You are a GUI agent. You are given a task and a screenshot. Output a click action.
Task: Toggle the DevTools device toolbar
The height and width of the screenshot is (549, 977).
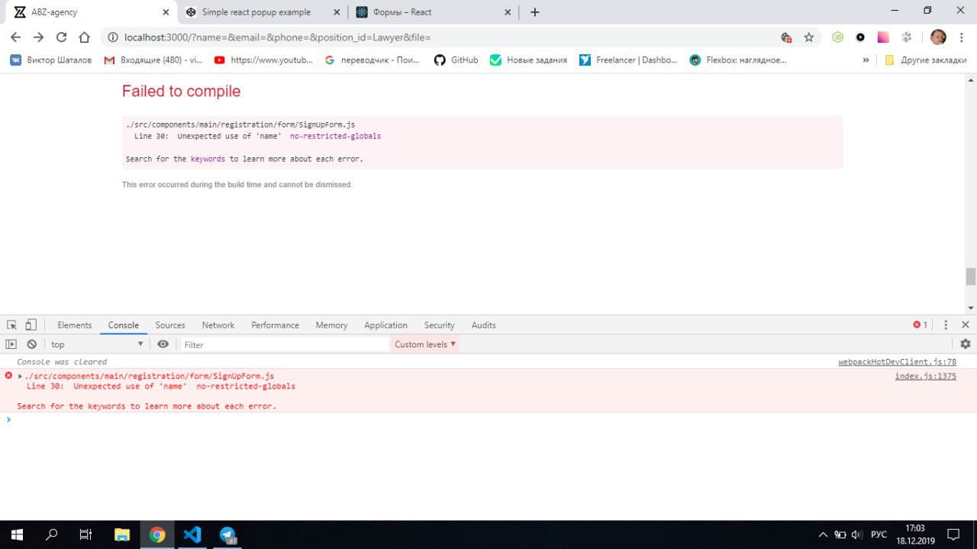(31, 325)
